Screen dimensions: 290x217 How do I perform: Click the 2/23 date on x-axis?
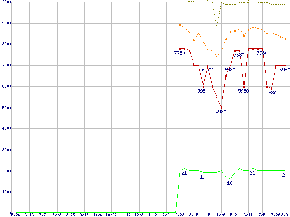click(180, 215)
